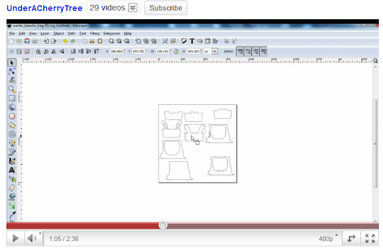Click the Save floppy disk icon

[27, 41]
